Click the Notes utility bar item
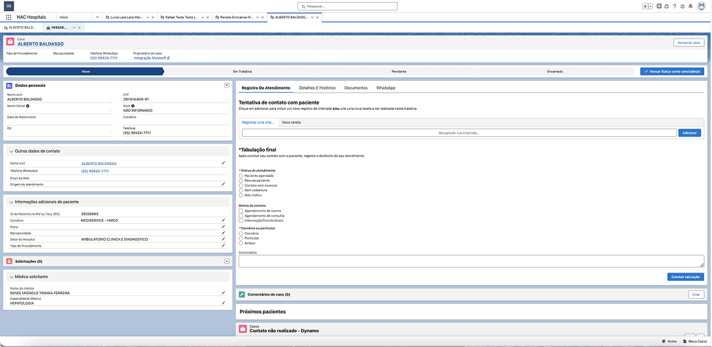Viewport: 712px width, 347px height. point(670,341)
